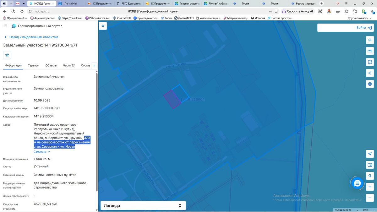
Task: Zoom in the map with plus
Action: click(x=370, y=187)
